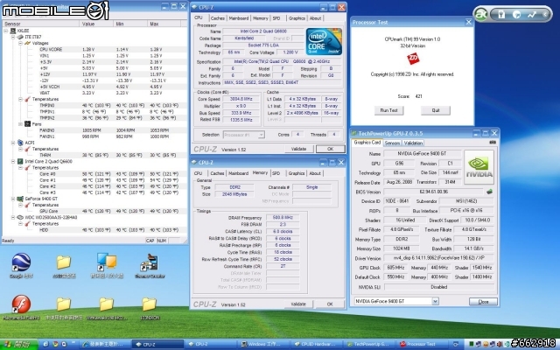This screenshot has height=350, width=560.
Task: Click OK in the CPU-Z memory timings window
Action: tap(330, 304)
